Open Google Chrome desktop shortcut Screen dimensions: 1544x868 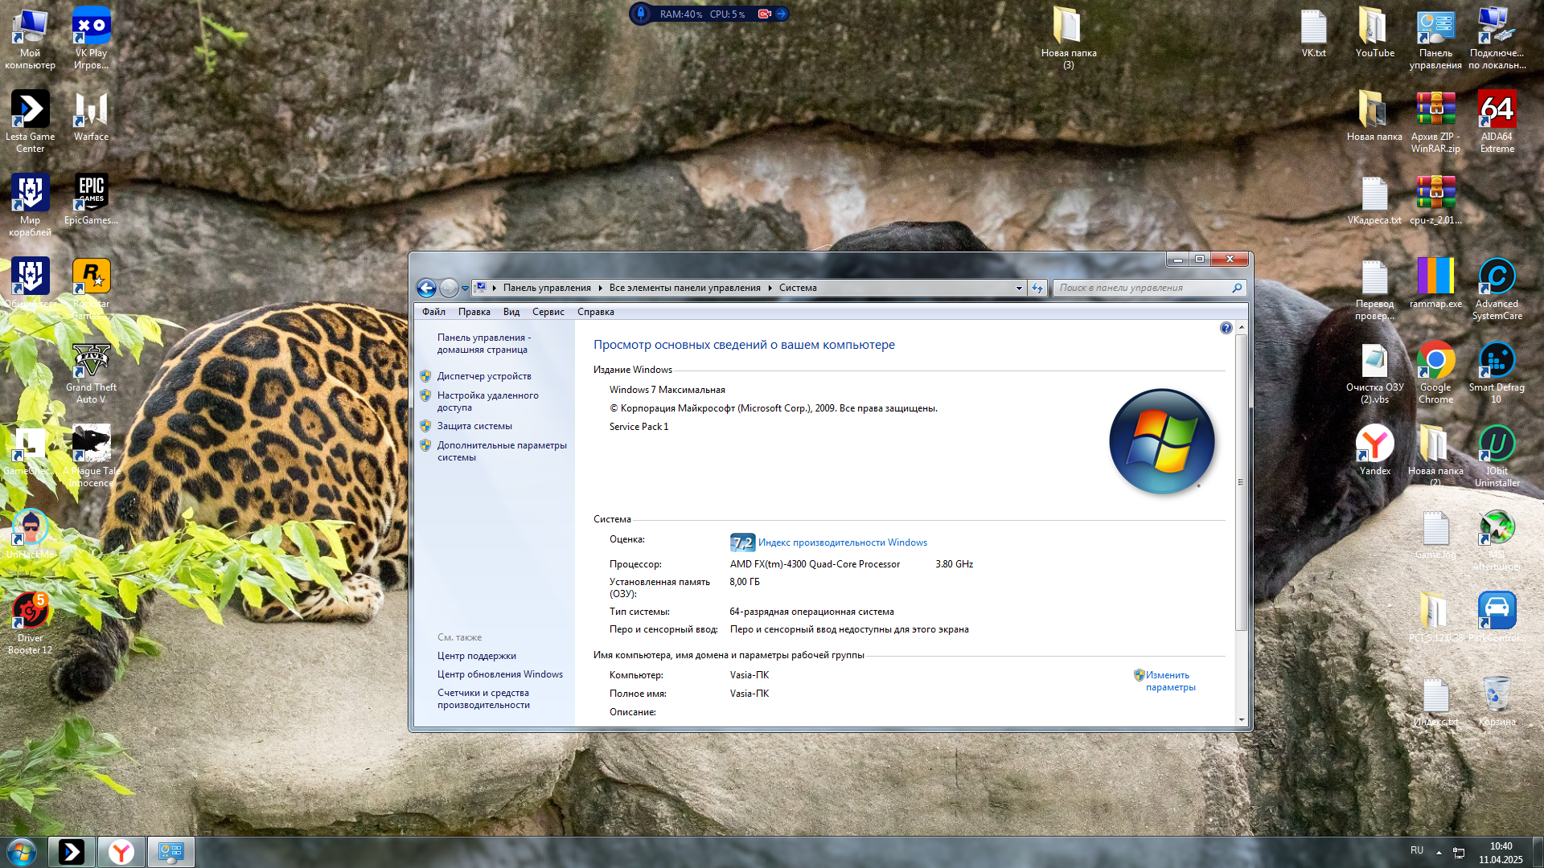click(x=1435, y=362)
